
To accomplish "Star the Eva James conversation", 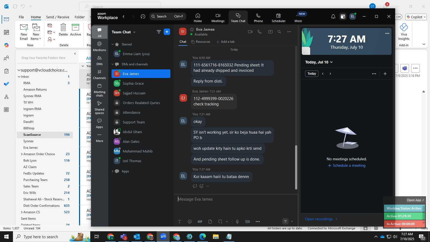I will 192,29.
